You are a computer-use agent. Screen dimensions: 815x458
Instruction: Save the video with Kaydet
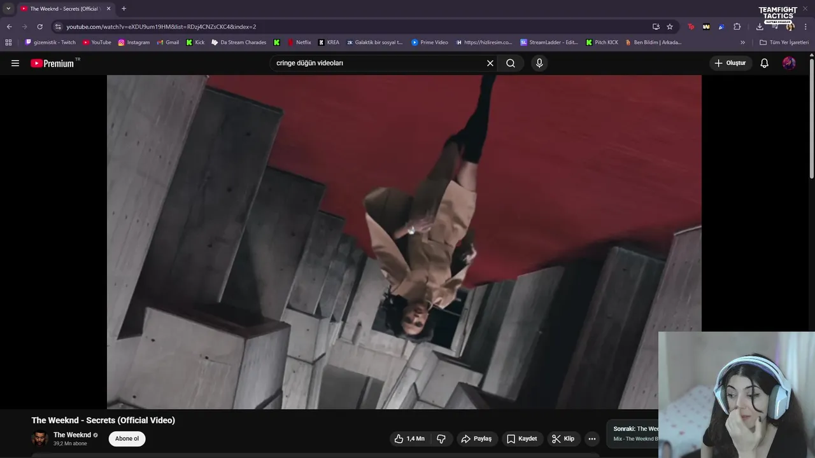[522, 439]
